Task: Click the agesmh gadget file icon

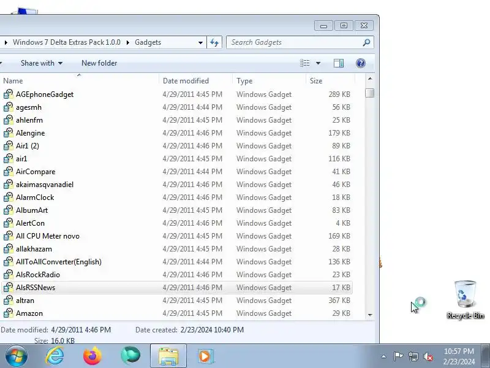Action: click(9, 107)
